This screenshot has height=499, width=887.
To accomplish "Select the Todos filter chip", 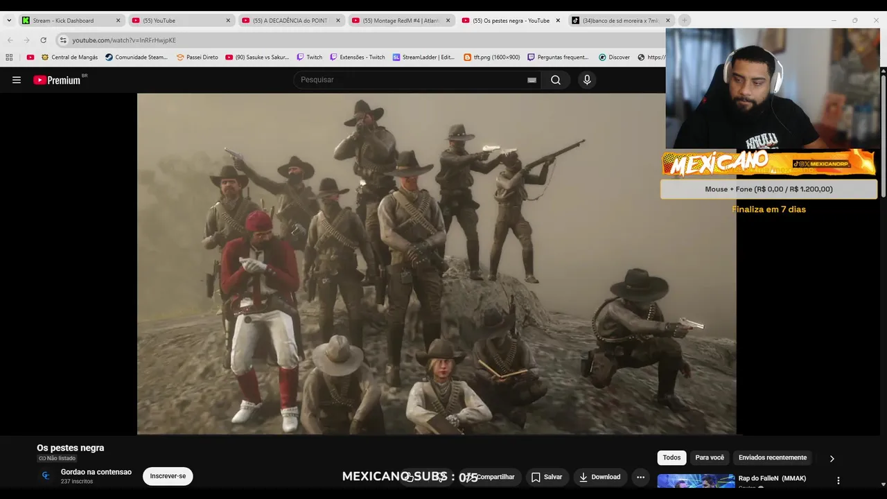I will 671,457.
